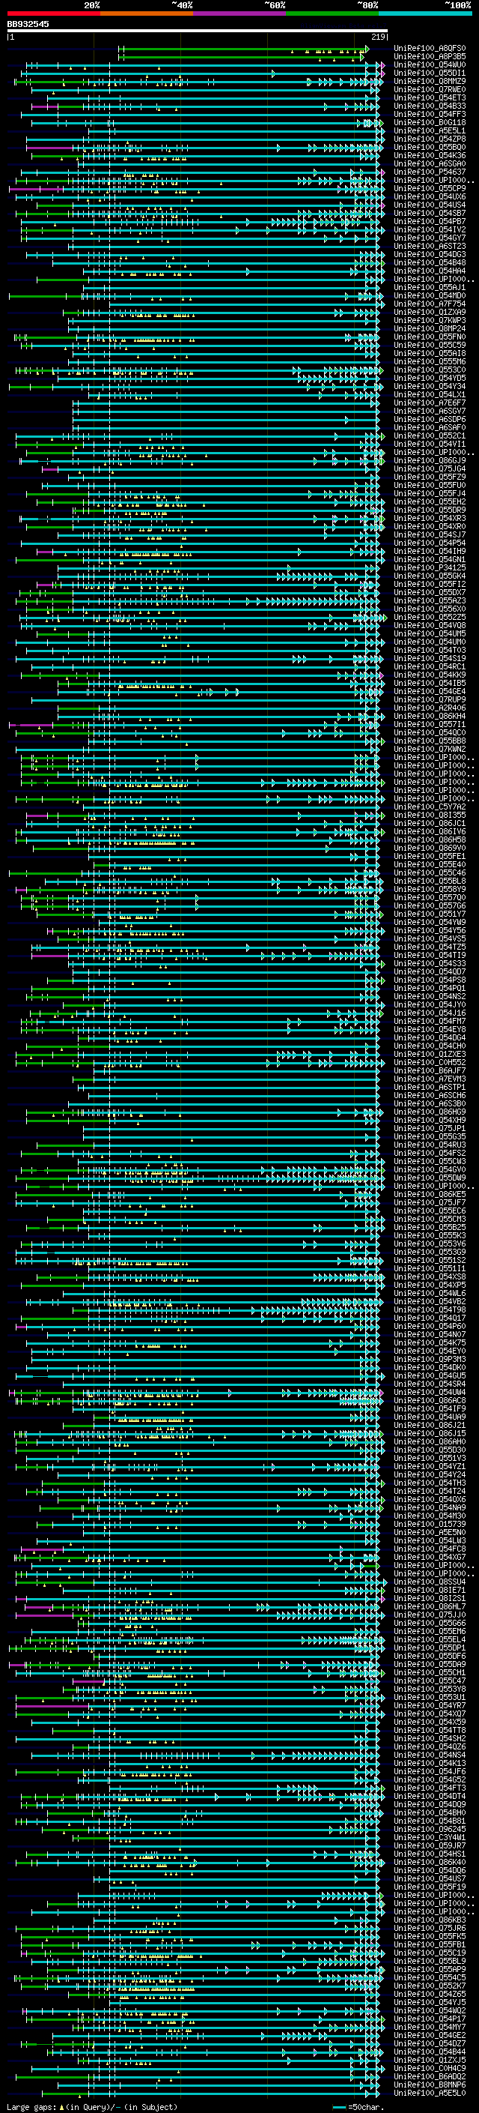
Task: Choose the UniRef100_Q55AJ1 entry
Action: point(429,288)
